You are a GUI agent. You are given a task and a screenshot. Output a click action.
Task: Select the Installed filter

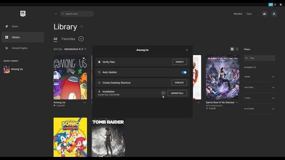tap(250, 67)
